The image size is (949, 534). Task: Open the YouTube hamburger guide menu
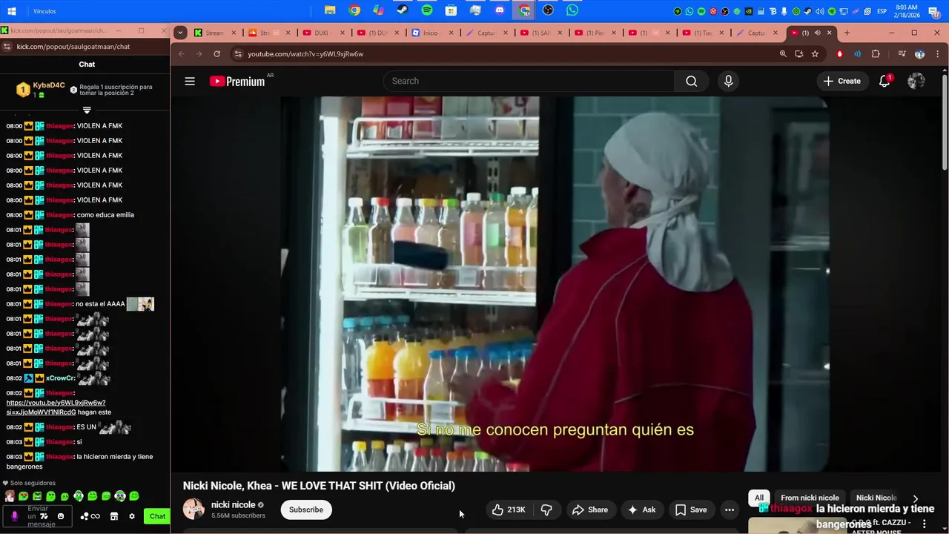pos(190,82)
